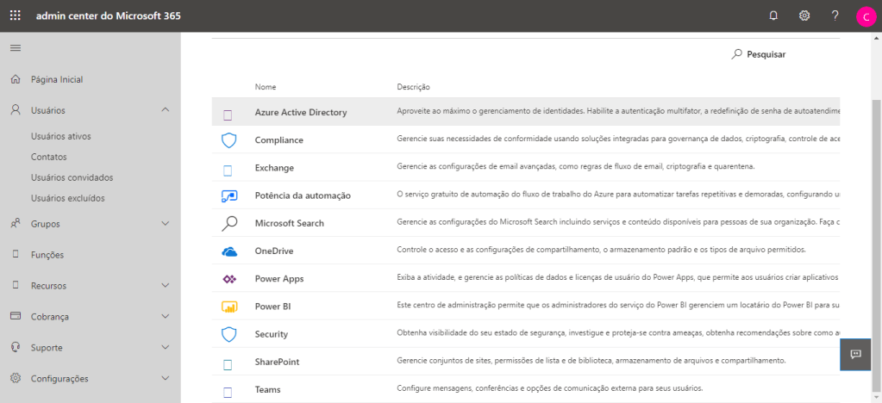Click the Power Apps icon
Image resolution: width=882 pixels, height=403 pixels.
coord(229,279)
